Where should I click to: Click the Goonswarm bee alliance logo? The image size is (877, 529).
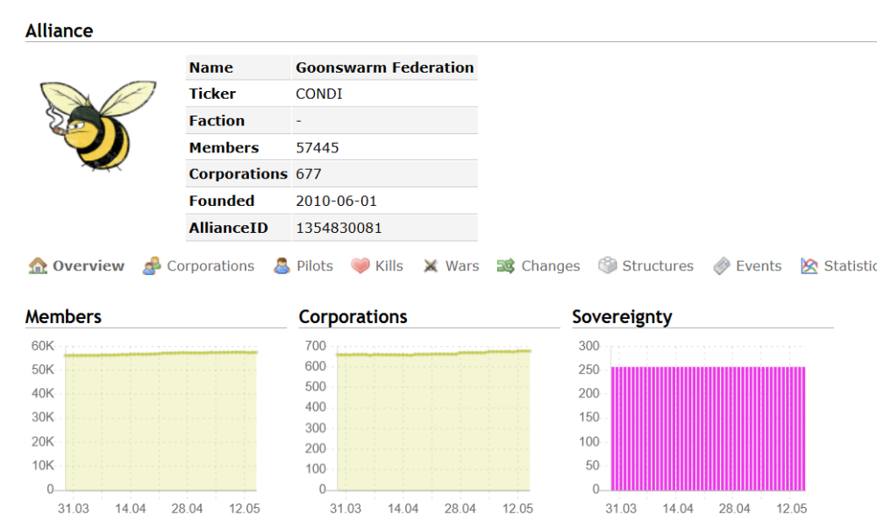click(97, 123)
